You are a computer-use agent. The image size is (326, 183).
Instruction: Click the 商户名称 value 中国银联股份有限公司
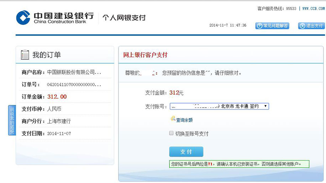coord(74,72)
